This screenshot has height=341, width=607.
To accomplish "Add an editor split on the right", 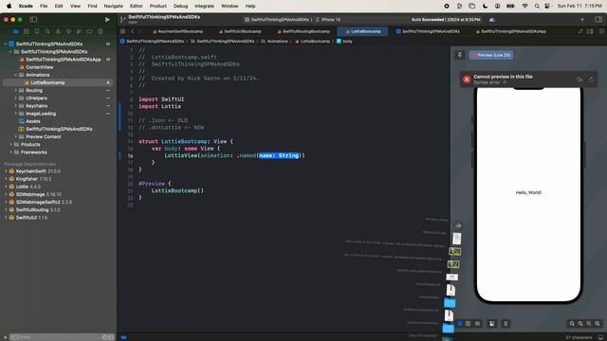I will tap(601, 31).
